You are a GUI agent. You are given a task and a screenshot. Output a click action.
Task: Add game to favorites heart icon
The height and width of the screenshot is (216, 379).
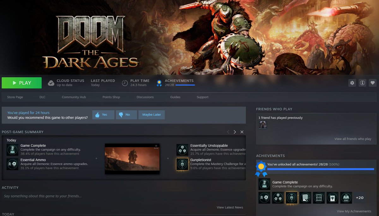point(373,83)
